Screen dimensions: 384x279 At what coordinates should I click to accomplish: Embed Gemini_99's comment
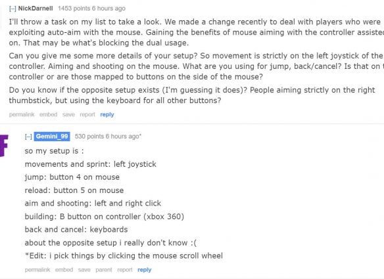click(64, 270)
